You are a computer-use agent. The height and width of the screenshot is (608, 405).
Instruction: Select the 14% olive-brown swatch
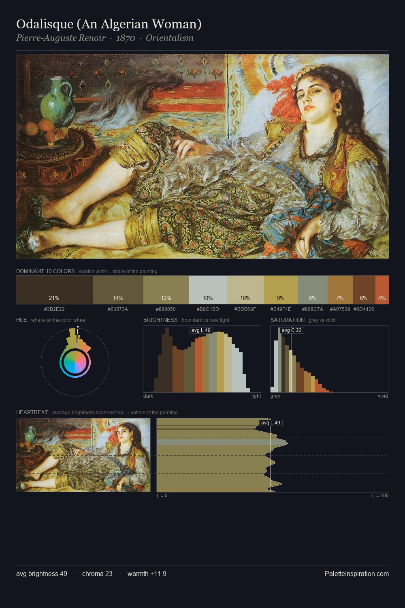118,290
